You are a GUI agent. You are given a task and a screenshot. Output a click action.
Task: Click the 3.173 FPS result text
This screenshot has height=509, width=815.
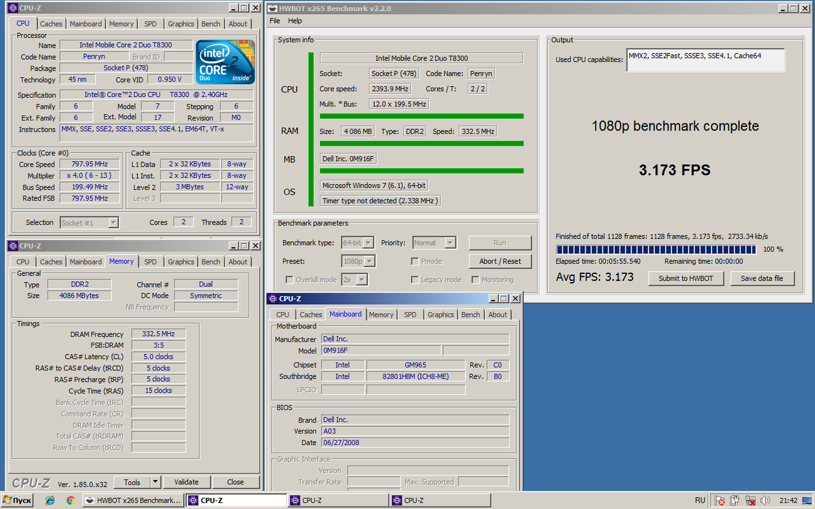coord(674,170)
